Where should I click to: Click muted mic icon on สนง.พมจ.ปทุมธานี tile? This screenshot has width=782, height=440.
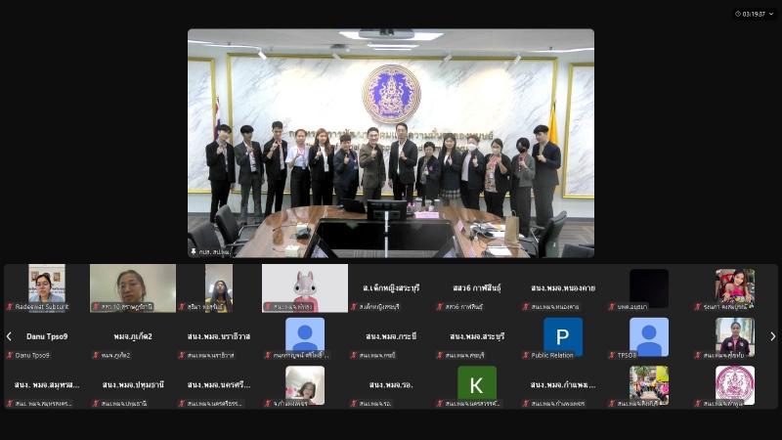tap(96, 404)
